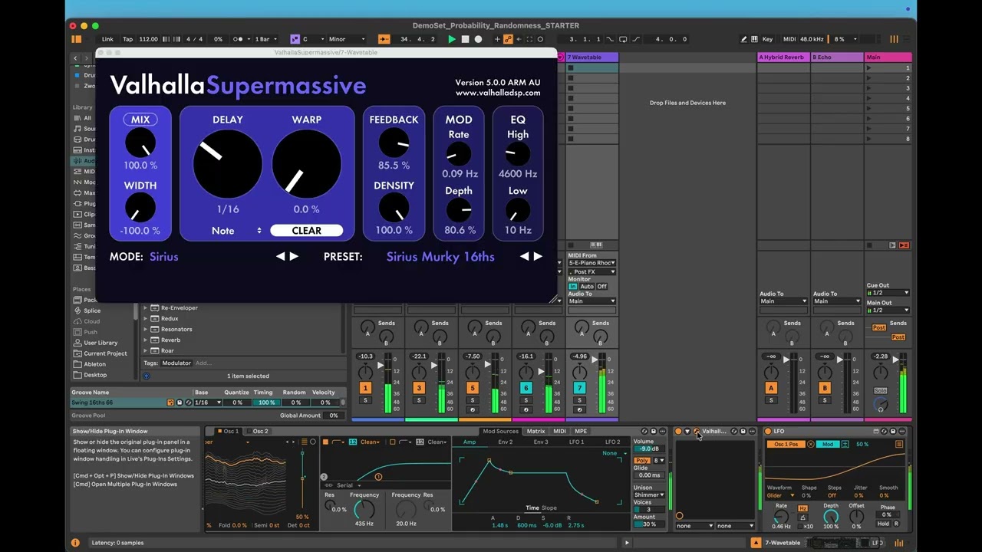Click the Key map mode button

768,39
